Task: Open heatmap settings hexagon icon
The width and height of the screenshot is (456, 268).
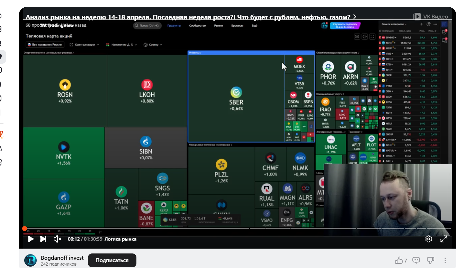Action: click(x=365, y=36)
